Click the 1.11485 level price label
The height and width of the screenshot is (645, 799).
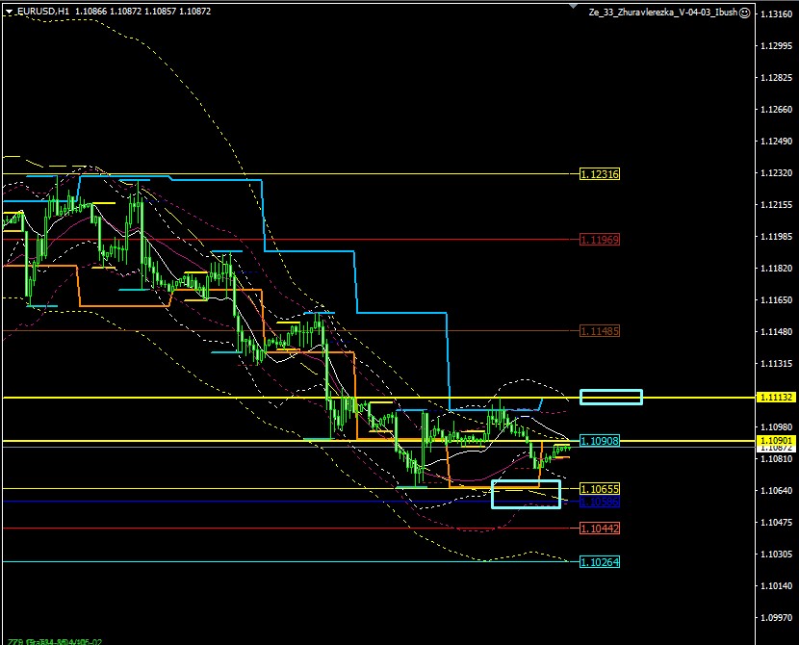(600, 330)
